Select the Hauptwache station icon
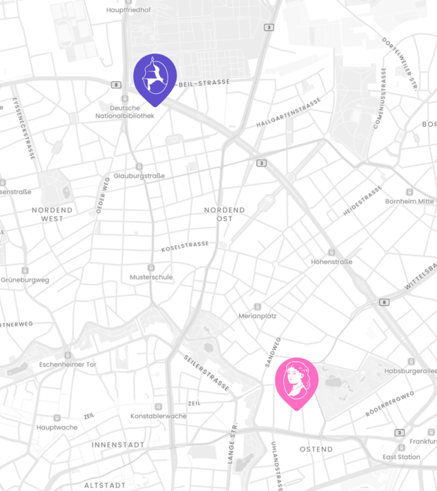Screen dimensions: 437x491 coord(57,418)
